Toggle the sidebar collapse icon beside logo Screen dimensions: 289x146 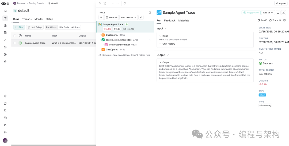tap(8, 3)
